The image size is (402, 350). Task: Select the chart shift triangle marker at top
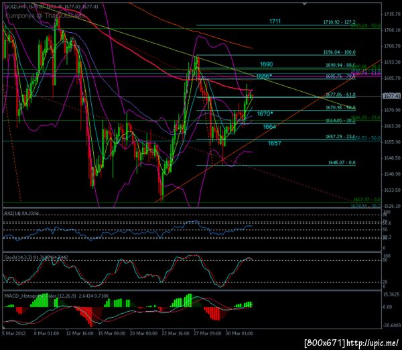tap(304, 4)
